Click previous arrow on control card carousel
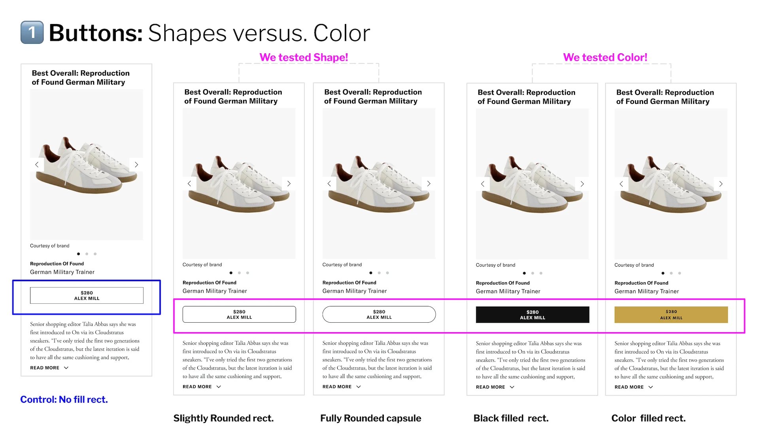The height and width of the screenshot is (426, 759). [37, 164]
